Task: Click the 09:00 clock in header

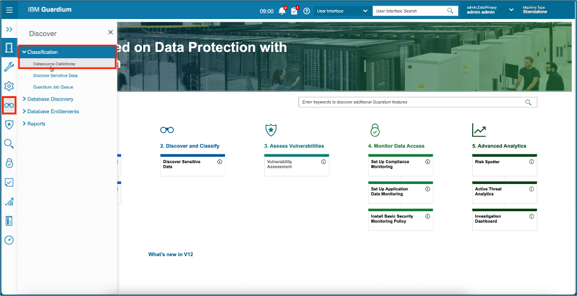Action: click(267, 11)
